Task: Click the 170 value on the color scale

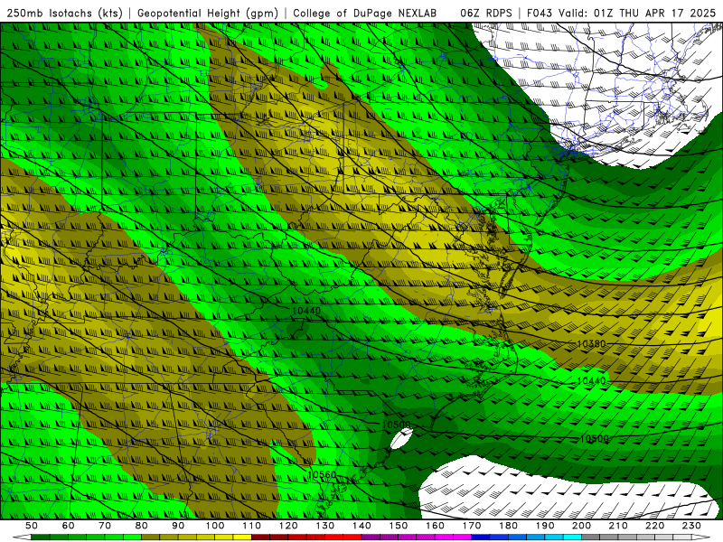Action: coord(472,526)
